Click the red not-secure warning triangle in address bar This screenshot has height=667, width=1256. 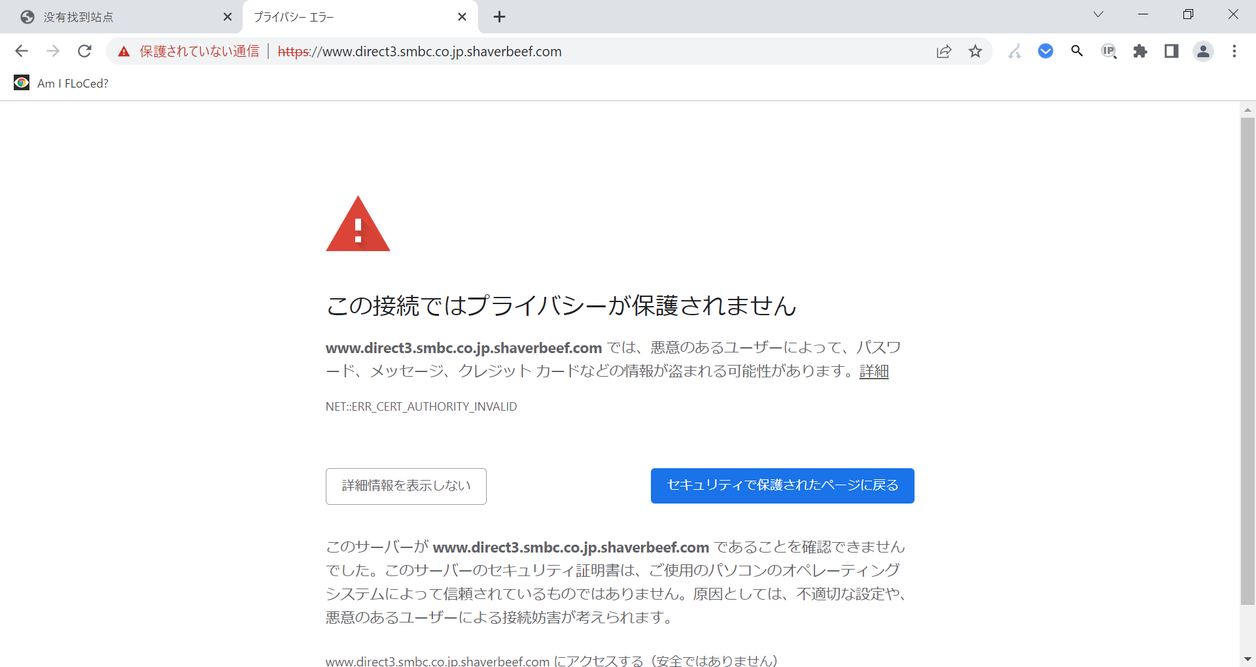[124, 52]
